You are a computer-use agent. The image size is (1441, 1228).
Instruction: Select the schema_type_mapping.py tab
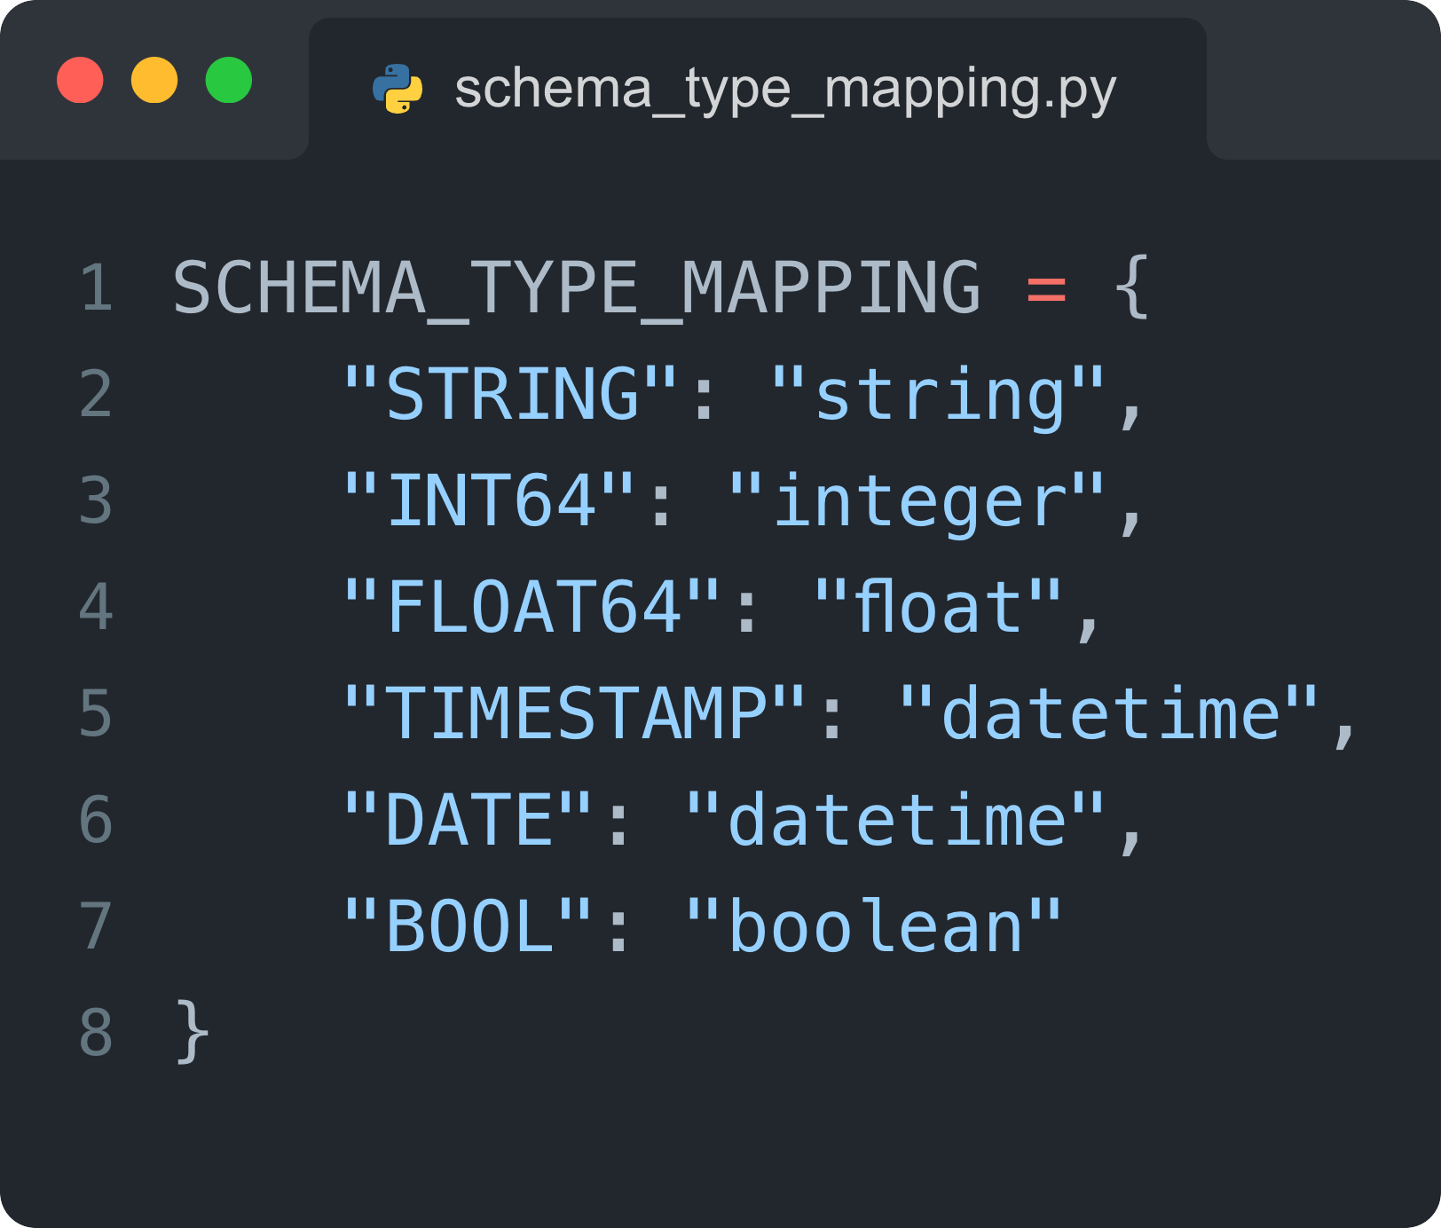[757, 89]
